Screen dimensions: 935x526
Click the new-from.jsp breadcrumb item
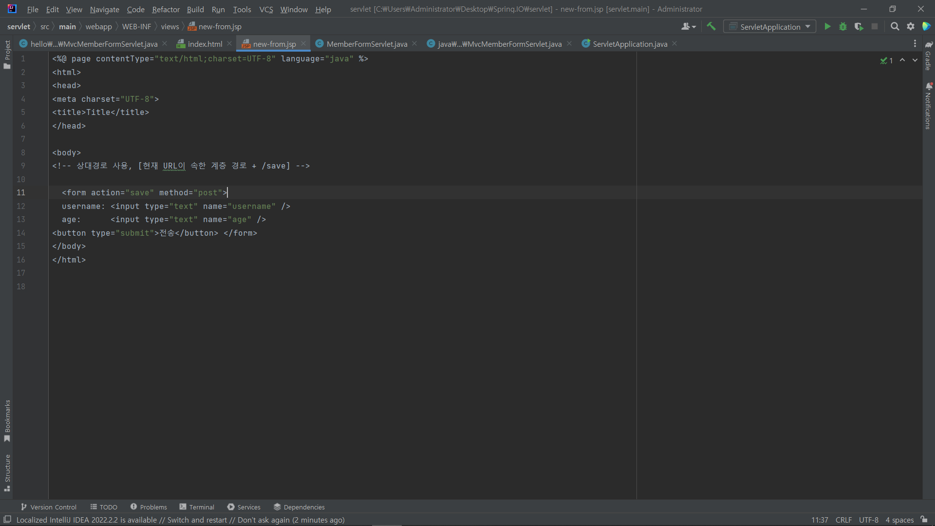click(215, 27)
